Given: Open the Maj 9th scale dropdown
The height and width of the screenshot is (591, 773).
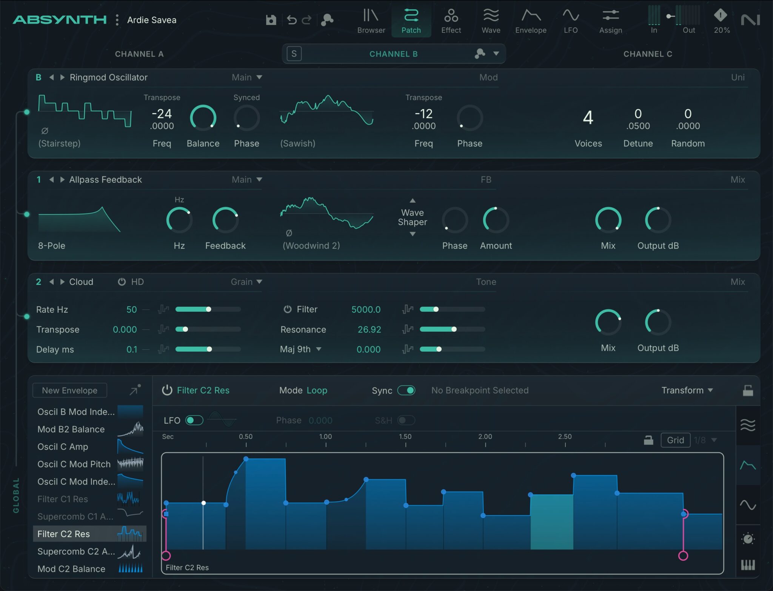Looking at the screenshot, I should click(300, 349).
